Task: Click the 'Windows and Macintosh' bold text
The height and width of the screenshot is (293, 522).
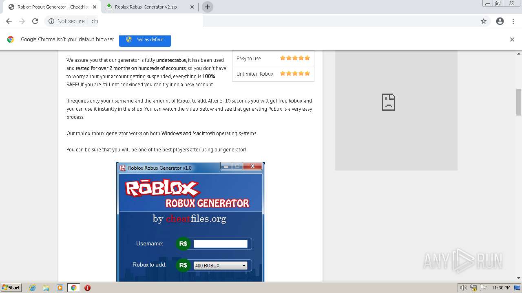Action: click(188, 133)
